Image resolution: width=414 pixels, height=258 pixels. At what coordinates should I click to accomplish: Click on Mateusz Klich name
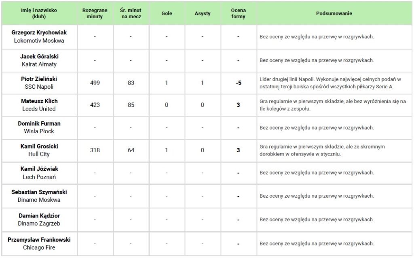pyautogui.click(x=39, y=101)
